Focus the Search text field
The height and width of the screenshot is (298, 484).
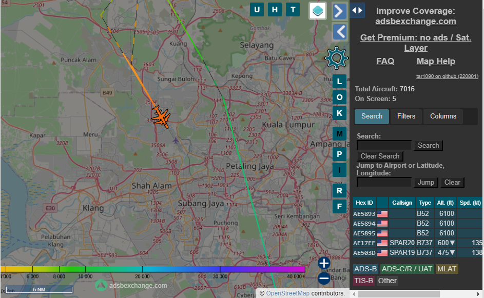click(384, 145)
